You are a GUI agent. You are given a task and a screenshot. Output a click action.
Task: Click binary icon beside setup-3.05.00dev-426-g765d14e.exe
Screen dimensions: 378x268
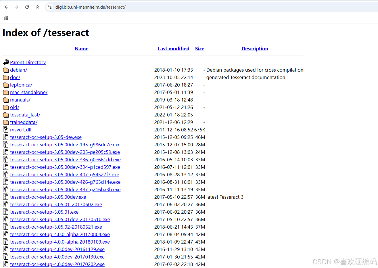click(6, 182)
